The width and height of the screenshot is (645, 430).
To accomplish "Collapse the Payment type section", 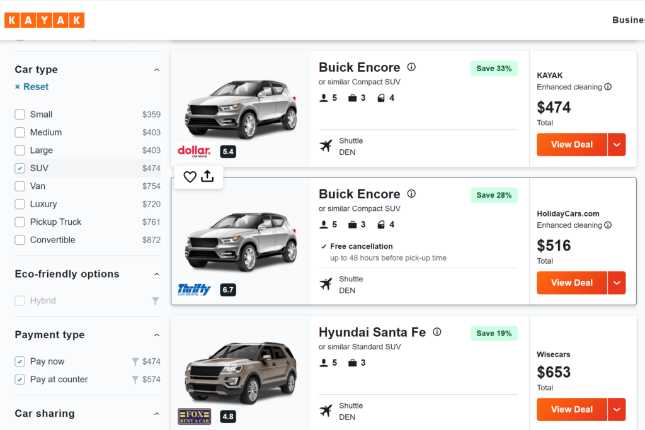I will (x=157, y=335).
